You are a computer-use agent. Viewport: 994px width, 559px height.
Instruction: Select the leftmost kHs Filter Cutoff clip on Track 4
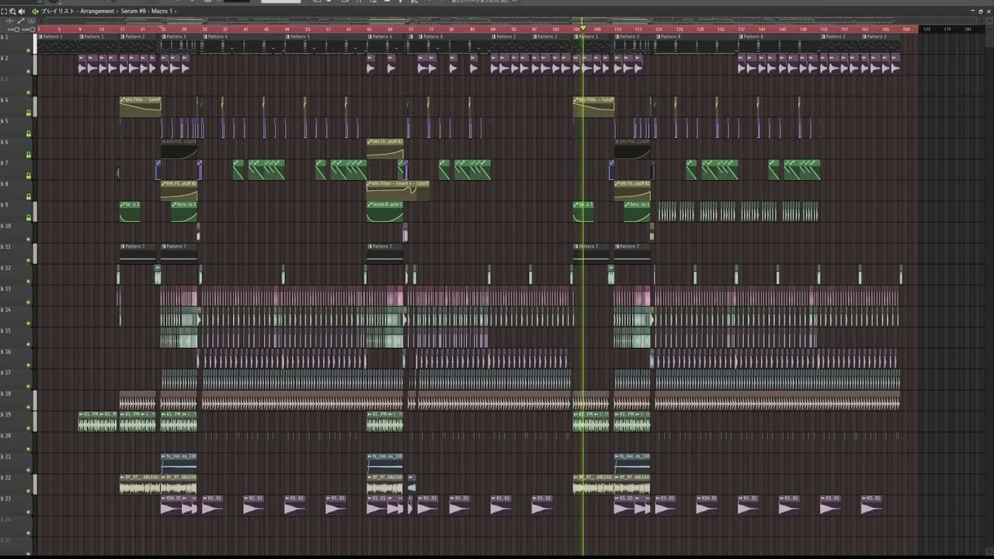(x=140, y=106)
